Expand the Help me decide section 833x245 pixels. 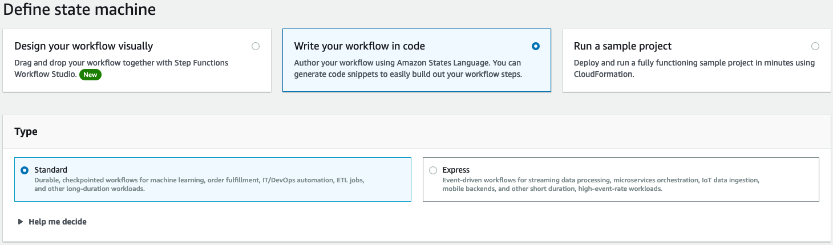pos(52,222)
